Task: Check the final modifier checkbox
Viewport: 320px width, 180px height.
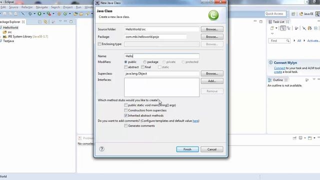Action: [142, 67]
